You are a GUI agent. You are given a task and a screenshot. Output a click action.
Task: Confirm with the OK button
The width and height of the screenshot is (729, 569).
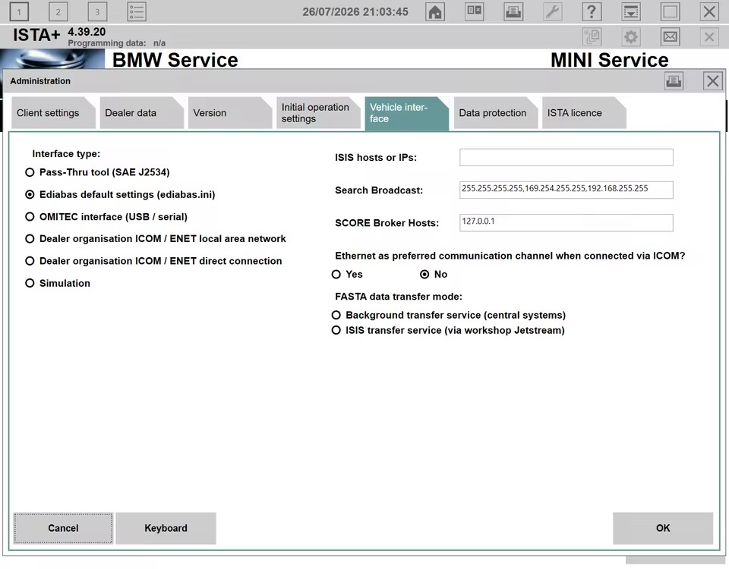[663, 528]
